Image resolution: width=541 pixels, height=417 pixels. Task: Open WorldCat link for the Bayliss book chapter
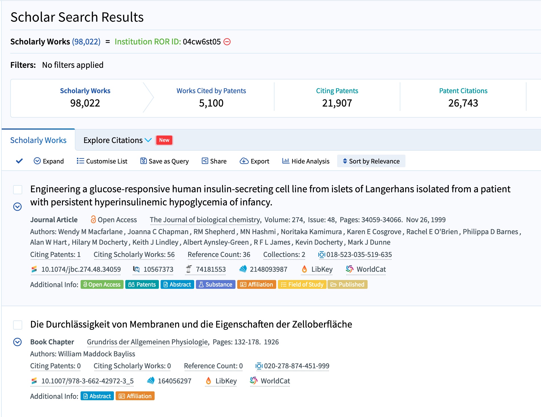pos(270,381)
